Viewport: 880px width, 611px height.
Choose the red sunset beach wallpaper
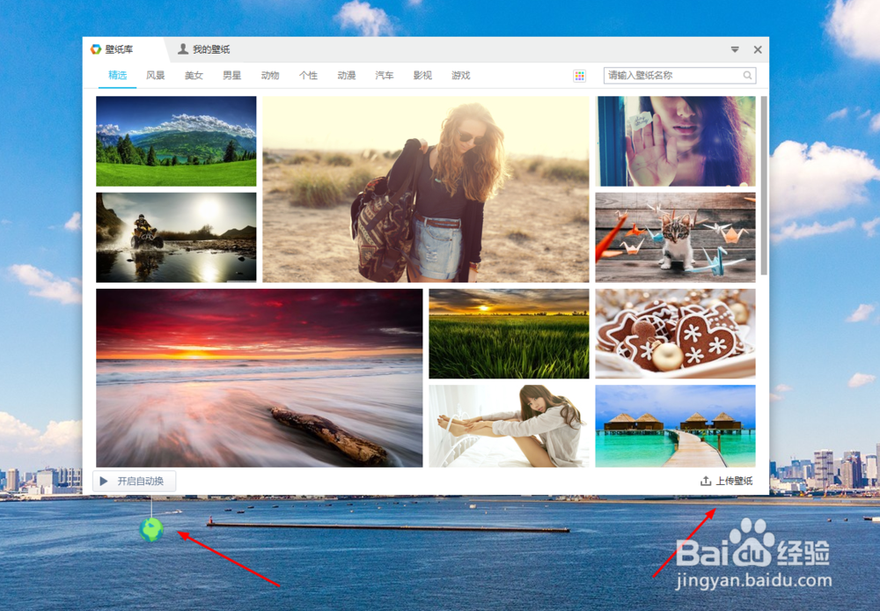[260, 378]
